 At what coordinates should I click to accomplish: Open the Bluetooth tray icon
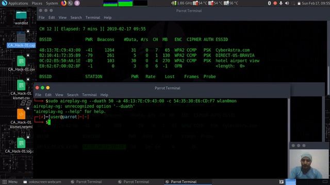point(269,3)
